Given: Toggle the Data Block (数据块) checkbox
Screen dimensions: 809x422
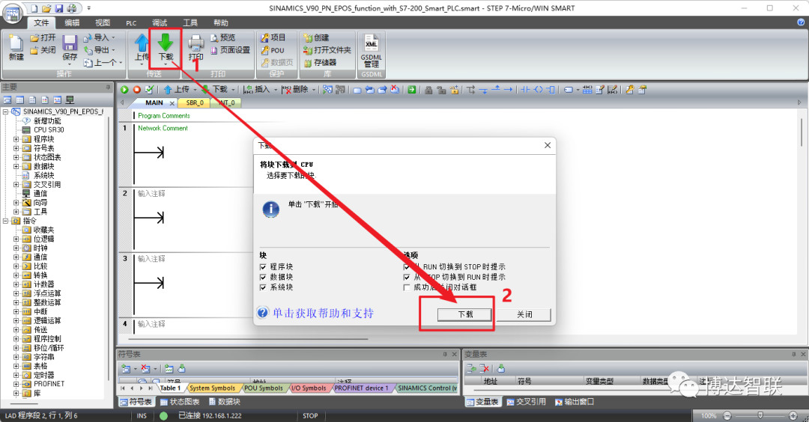Looking at the screenshot, I should 263,277.
